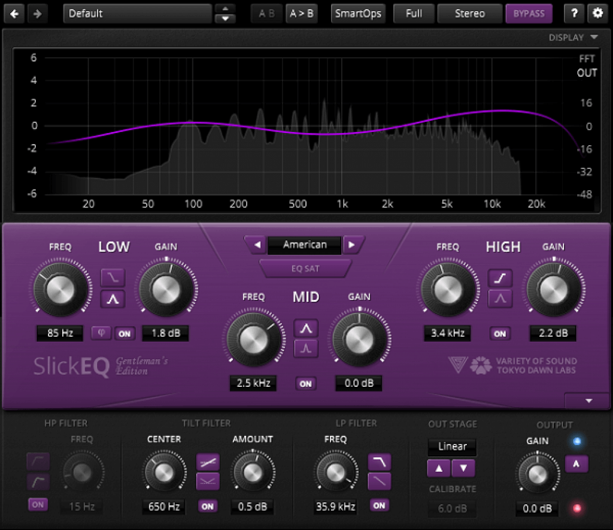This screenshot has height=530, width=613.
Task: Select the bell shape icon for the HIGH band
Action: click(x=500, y=298)
